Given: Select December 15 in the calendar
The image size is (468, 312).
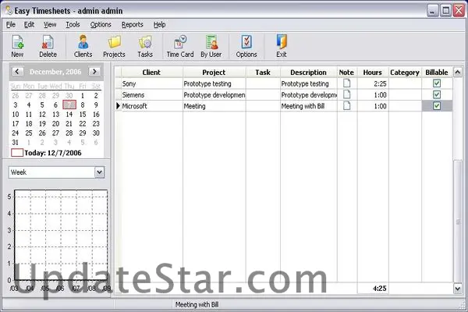Looking at the screenshot, I should 83,115.
